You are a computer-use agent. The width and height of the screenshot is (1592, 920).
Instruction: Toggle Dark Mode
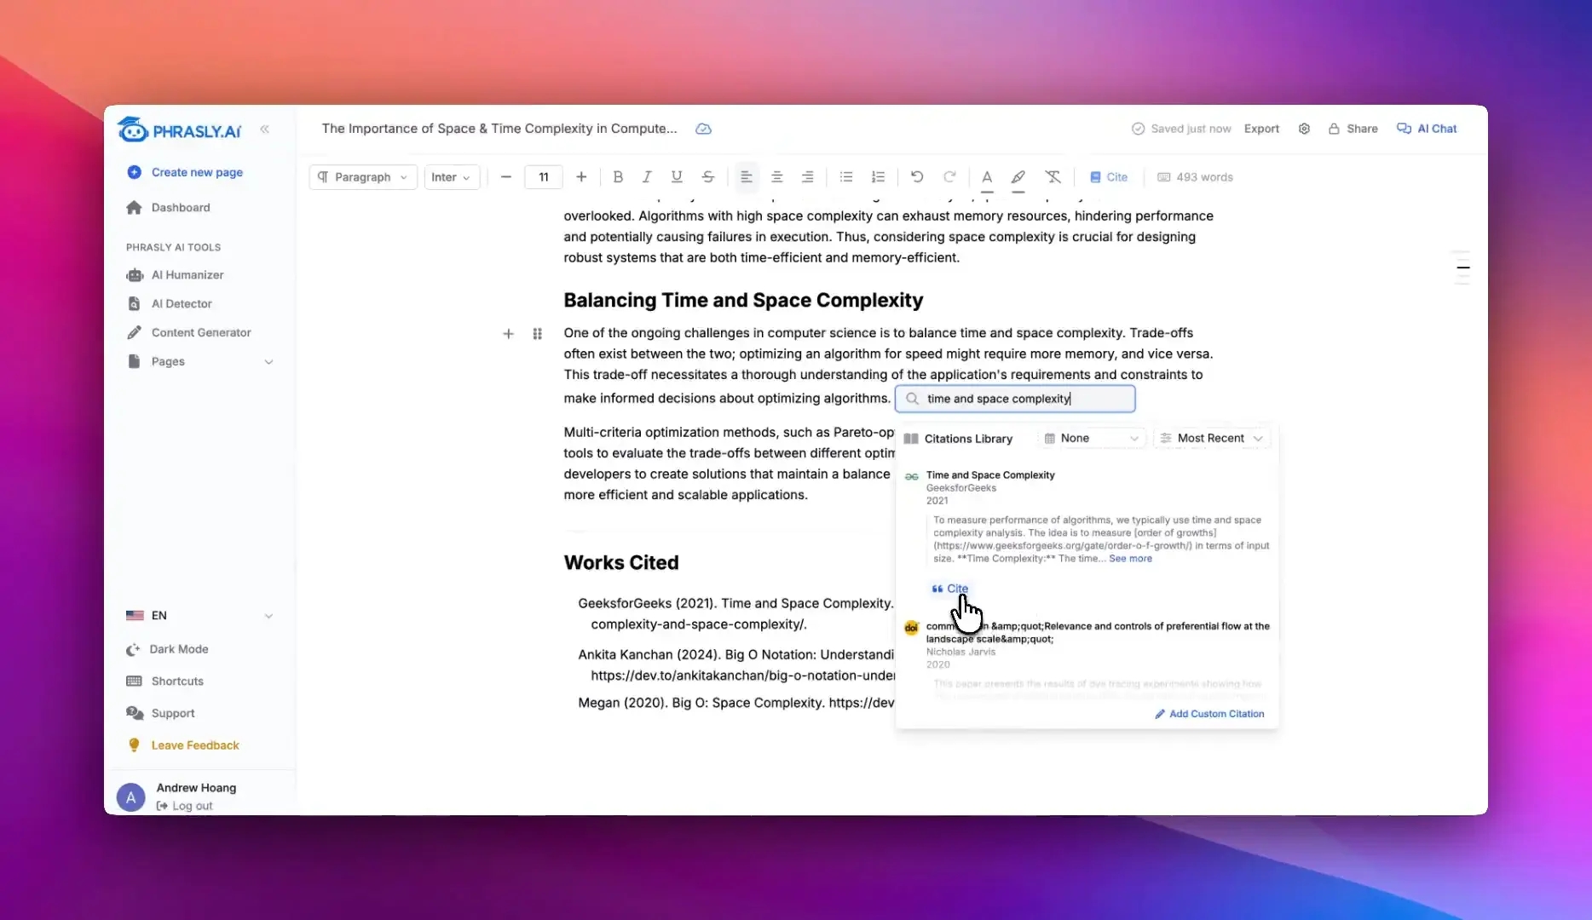(x=167, y=650)
